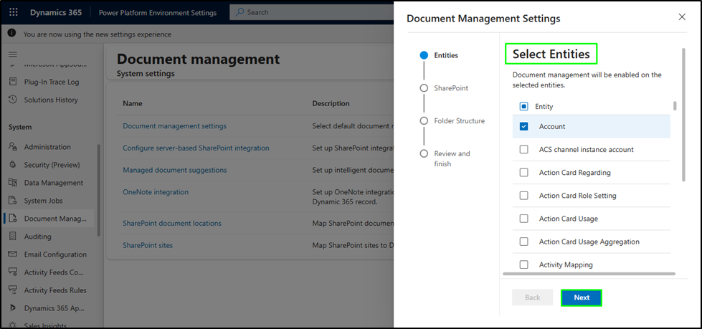
Task: Click the disabled Back button
Action: [x=532, y=297]
